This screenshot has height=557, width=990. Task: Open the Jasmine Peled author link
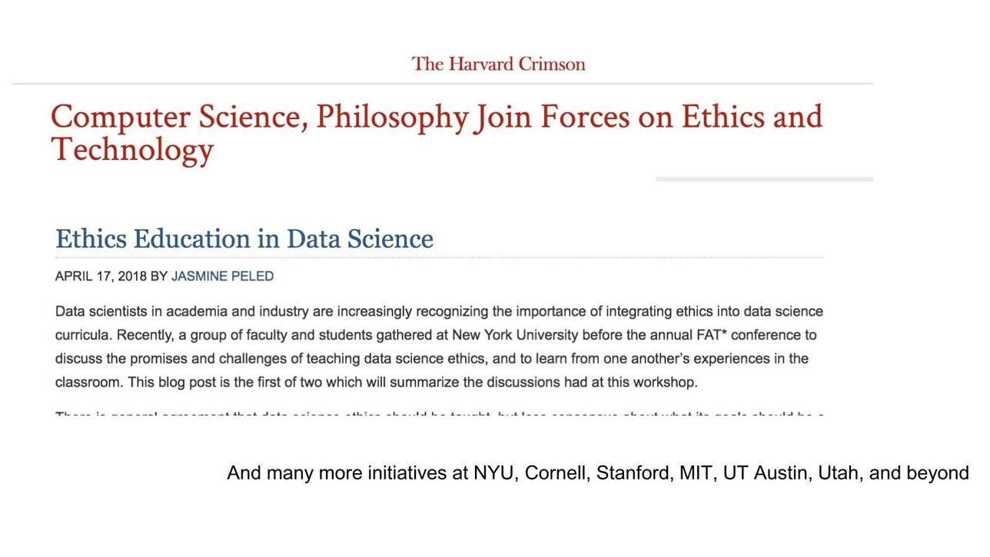tap(222, 277)
